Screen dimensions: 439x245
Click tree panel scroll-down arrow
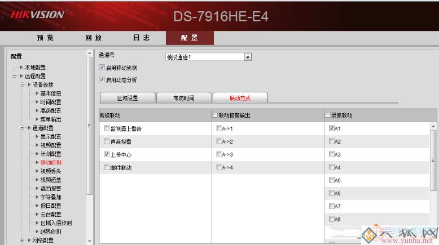(89, 241)
